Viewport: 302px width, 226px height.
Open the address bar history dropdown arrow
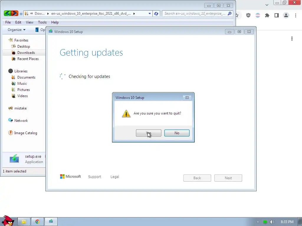coord(150,14)
